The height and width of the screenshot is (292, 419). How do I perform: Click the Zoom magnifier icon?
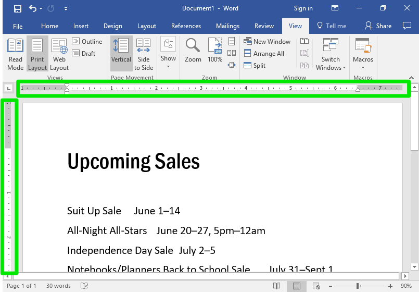[193, 51]
